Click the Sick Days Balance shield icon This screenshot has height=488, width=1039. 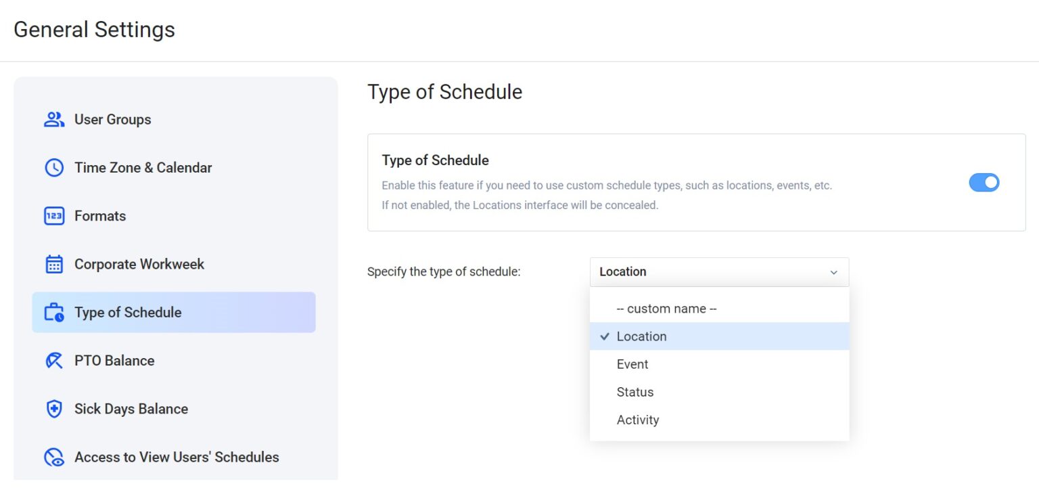tap(54, 409)
